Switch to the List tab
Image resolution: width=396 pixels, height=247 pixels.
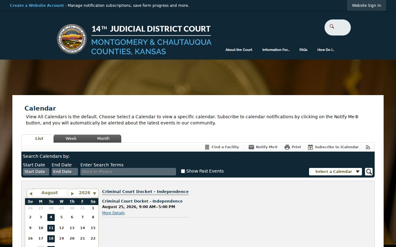(39, 139)
